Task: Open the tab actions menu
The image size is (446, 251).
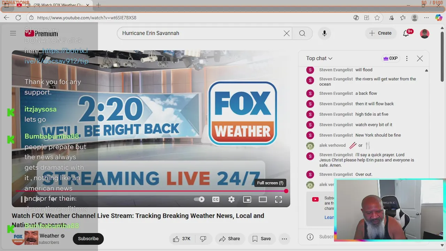Action: pos(6,5)
